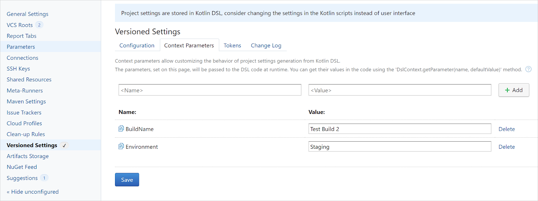Focus the new parameter Value field
This screenshot has width=538, height=201.
(x=400, y=90)
